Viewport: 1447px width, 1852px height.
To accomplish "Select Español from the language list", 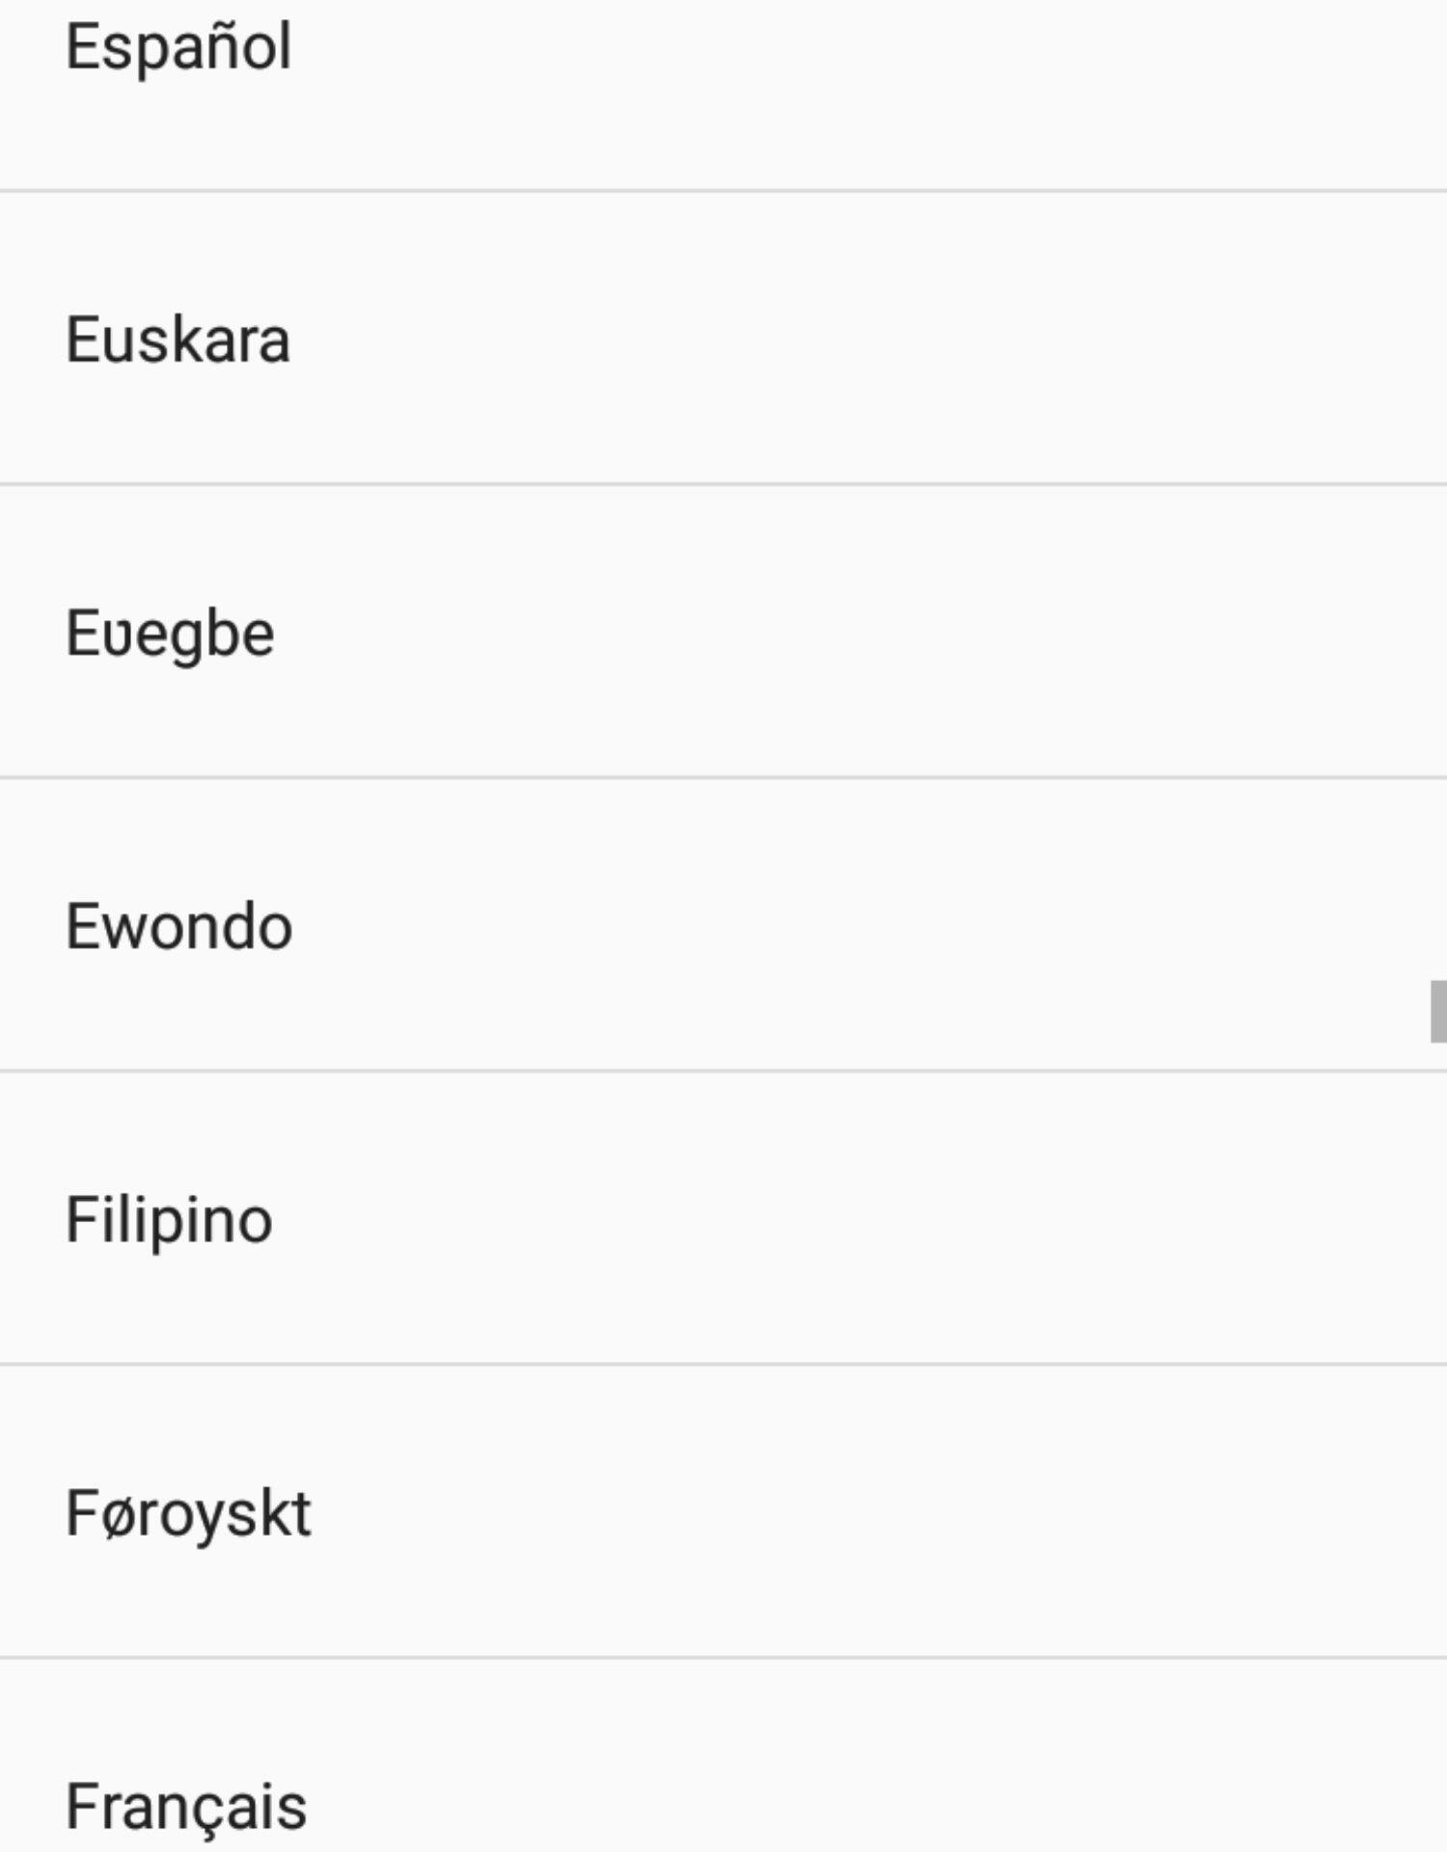I will coord(179,48).
